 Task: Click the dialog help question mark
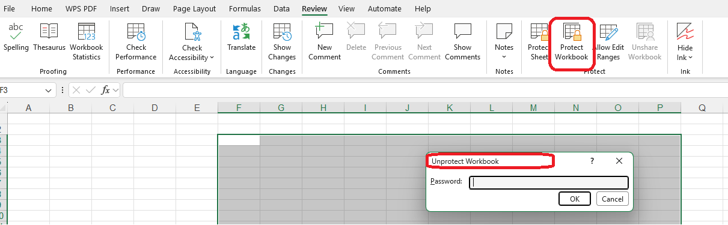592,161
